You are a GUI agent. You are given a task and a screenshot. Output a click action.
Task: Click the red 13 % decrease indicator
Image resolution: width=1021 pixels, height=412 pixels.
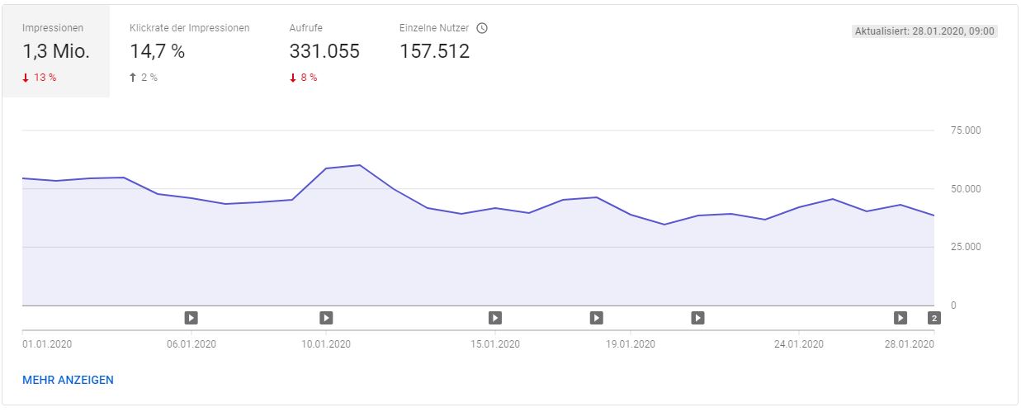(x=40, y=78)
